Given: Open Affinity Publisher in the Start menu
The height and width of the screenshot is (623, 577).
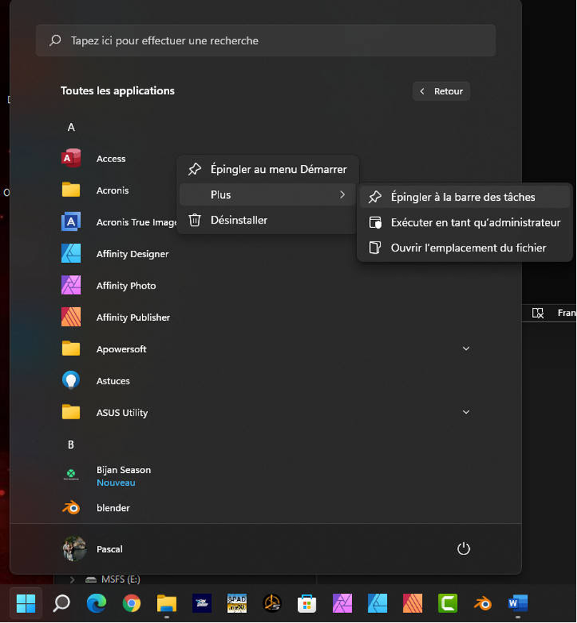Looking at the screenshot, I should point(134,317).
